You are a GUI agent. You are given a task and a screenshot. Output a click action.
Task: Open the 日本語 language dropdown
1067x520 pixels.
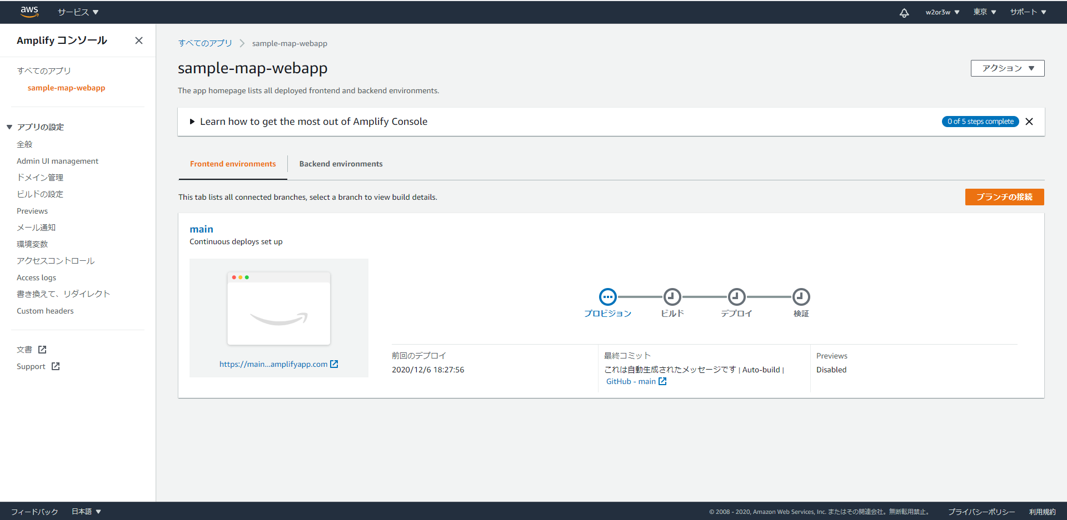click(x=86, y=512)
